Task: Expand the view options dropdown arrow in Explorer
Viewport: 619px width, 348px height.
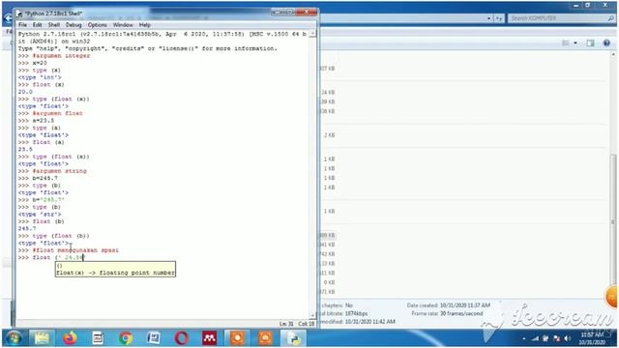Action: click(x=575, y=43)
